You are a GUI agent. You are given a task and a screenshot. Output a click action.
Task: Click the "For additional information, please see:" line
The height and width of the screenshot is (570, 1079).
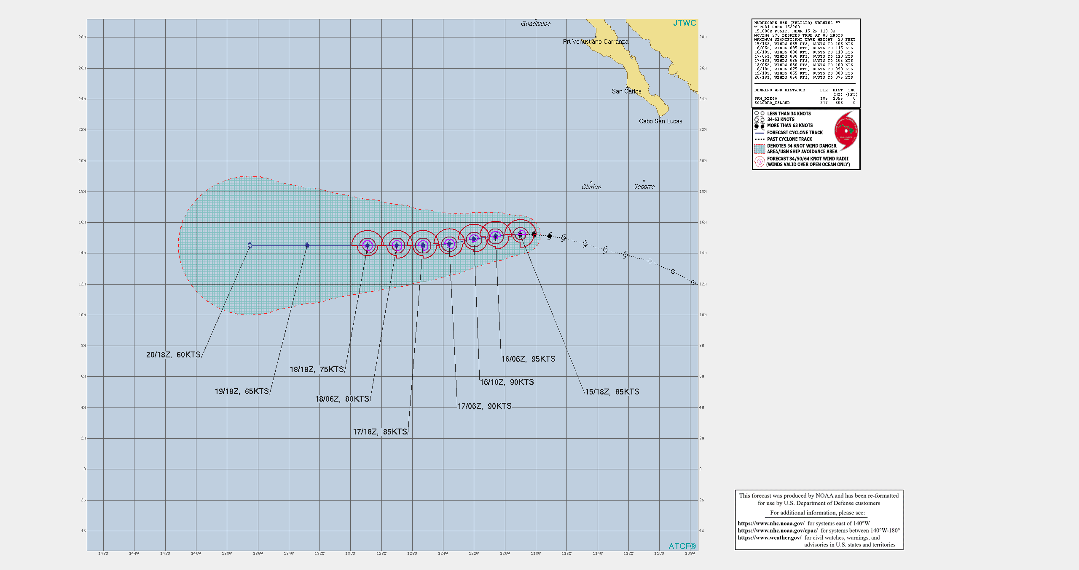coord(818,513)
